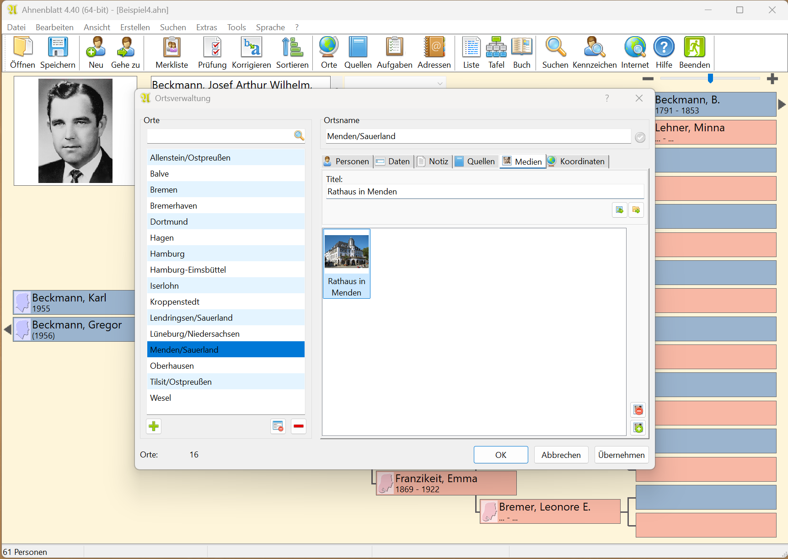Add a new place with green plus
The height and width of the screenshot is (559, 788).
click(x=154, y=426)
